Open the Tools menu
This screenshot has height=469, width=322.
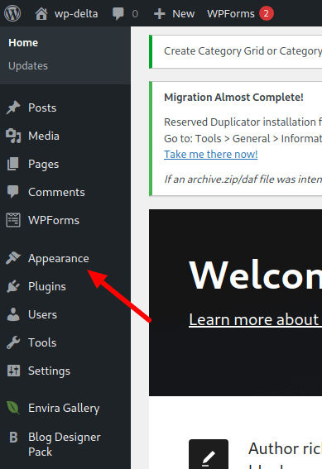[x=42, y=342]
